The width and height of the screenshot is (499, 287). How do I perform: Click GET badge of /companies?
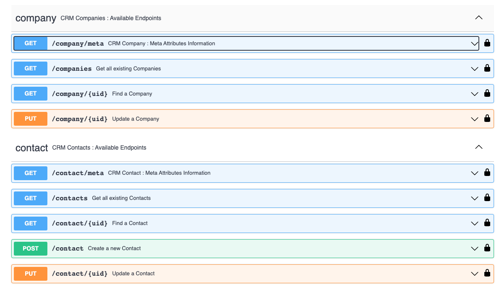coord(31,68)
